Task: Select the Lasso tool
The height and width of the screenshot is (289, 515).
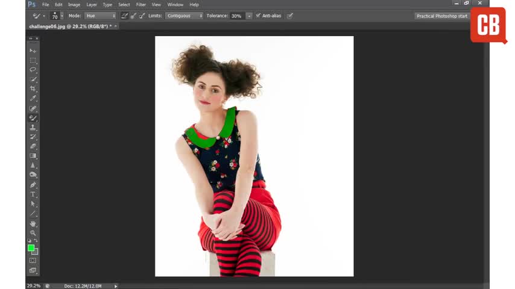Action: (x=33, y=70)
